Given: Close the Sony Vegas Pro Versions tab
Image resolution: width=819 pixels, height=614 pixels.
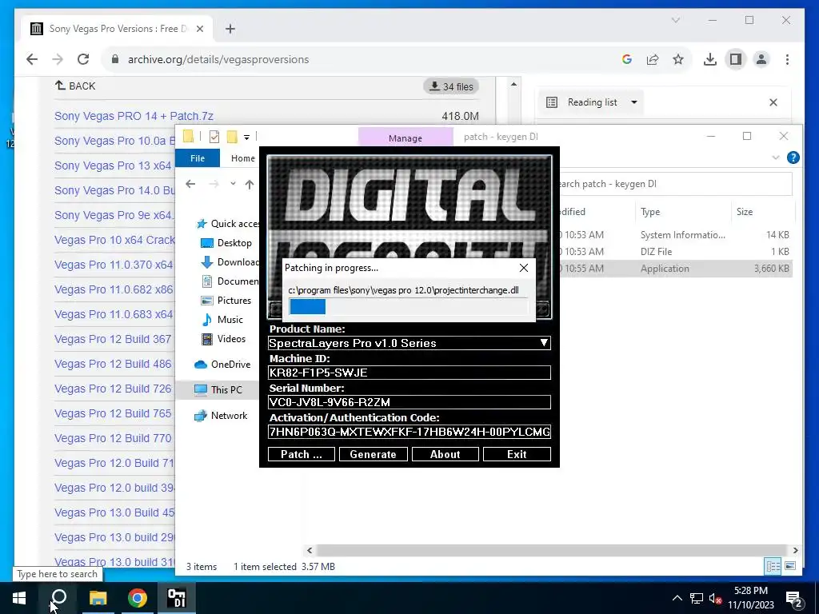Looking at the screenshot, I should coord(199,29).
